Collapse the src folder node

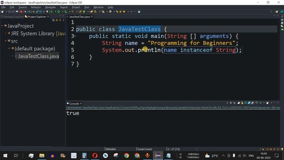coord(6,41)
